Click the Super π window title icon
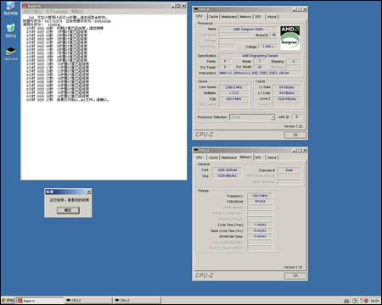Viewport: 382px width, 305px height. tap(25, 6)
